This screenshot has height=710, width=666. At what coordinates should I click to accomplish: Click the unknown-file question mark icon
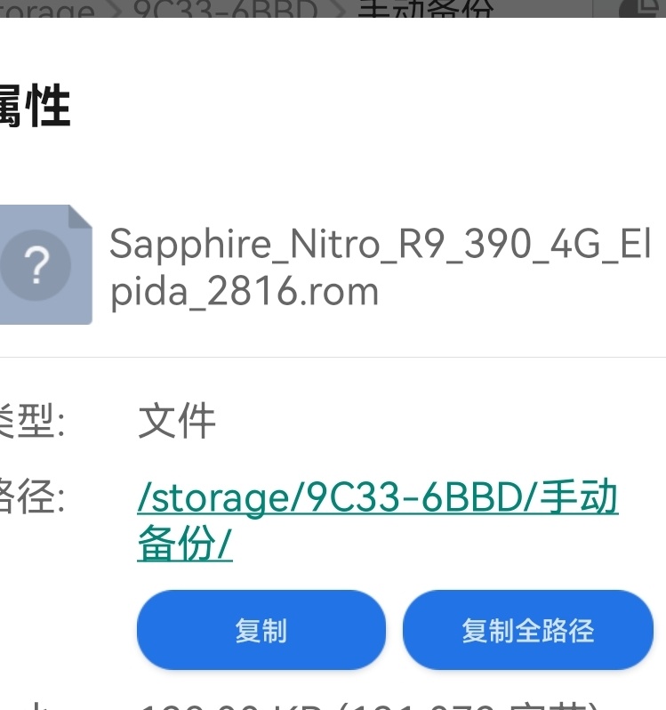click(36, 265)
